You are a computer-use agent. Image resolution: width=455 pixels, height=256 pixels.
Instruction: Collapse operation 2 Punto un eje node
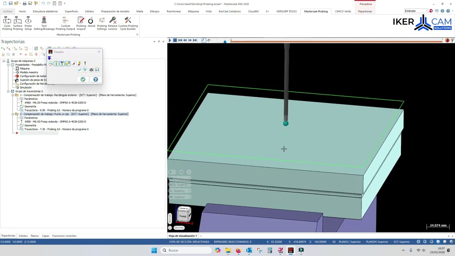[x=12, y=114]
